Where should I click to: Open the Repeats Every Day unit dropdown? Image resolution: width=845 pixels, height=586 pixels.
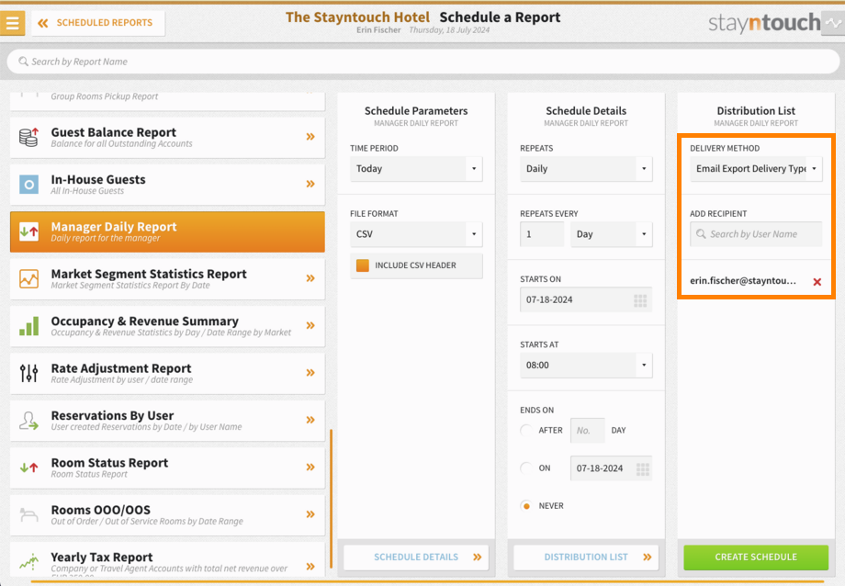[611, 234]
